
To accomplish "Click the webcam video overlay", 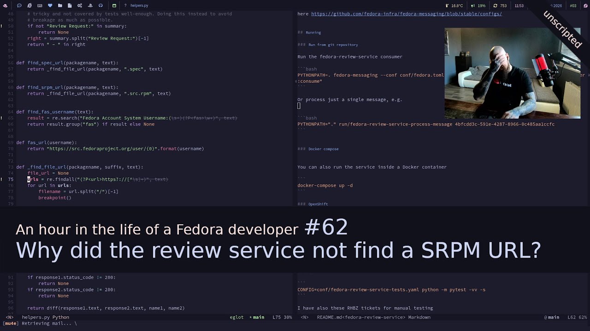I will (512, 73).
